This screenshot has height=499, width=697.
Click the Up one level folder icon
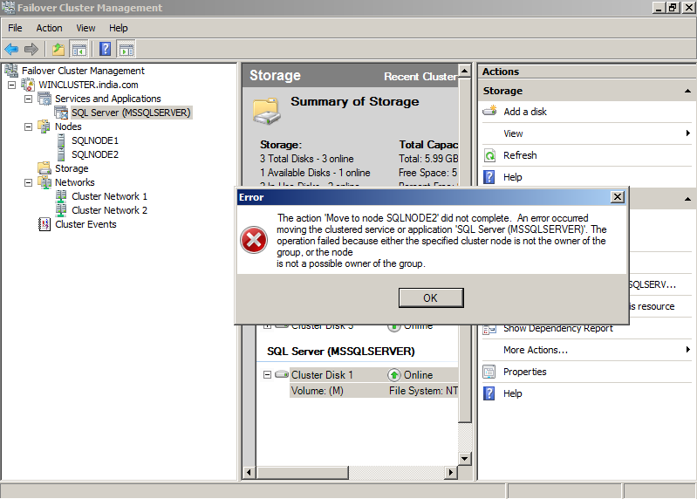click(x=58, y=49)
